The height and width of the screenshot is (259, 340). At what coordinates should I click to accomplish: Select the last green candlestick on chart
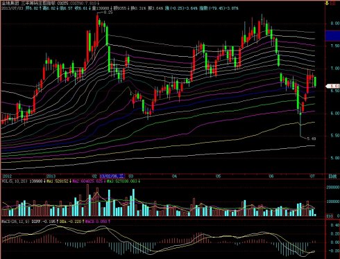pyautogui.click(x=315, y=82)
